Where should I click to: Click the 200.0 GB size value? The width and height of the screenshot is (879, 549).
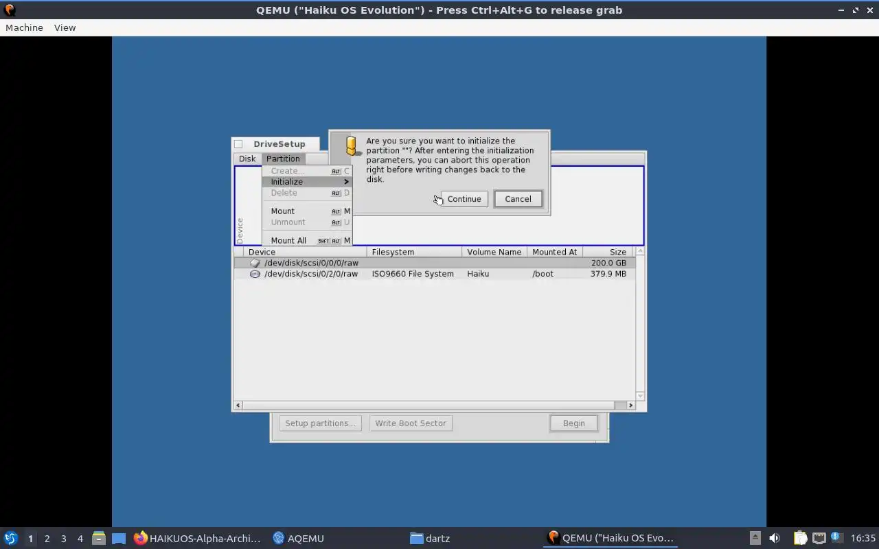point(608,263)
